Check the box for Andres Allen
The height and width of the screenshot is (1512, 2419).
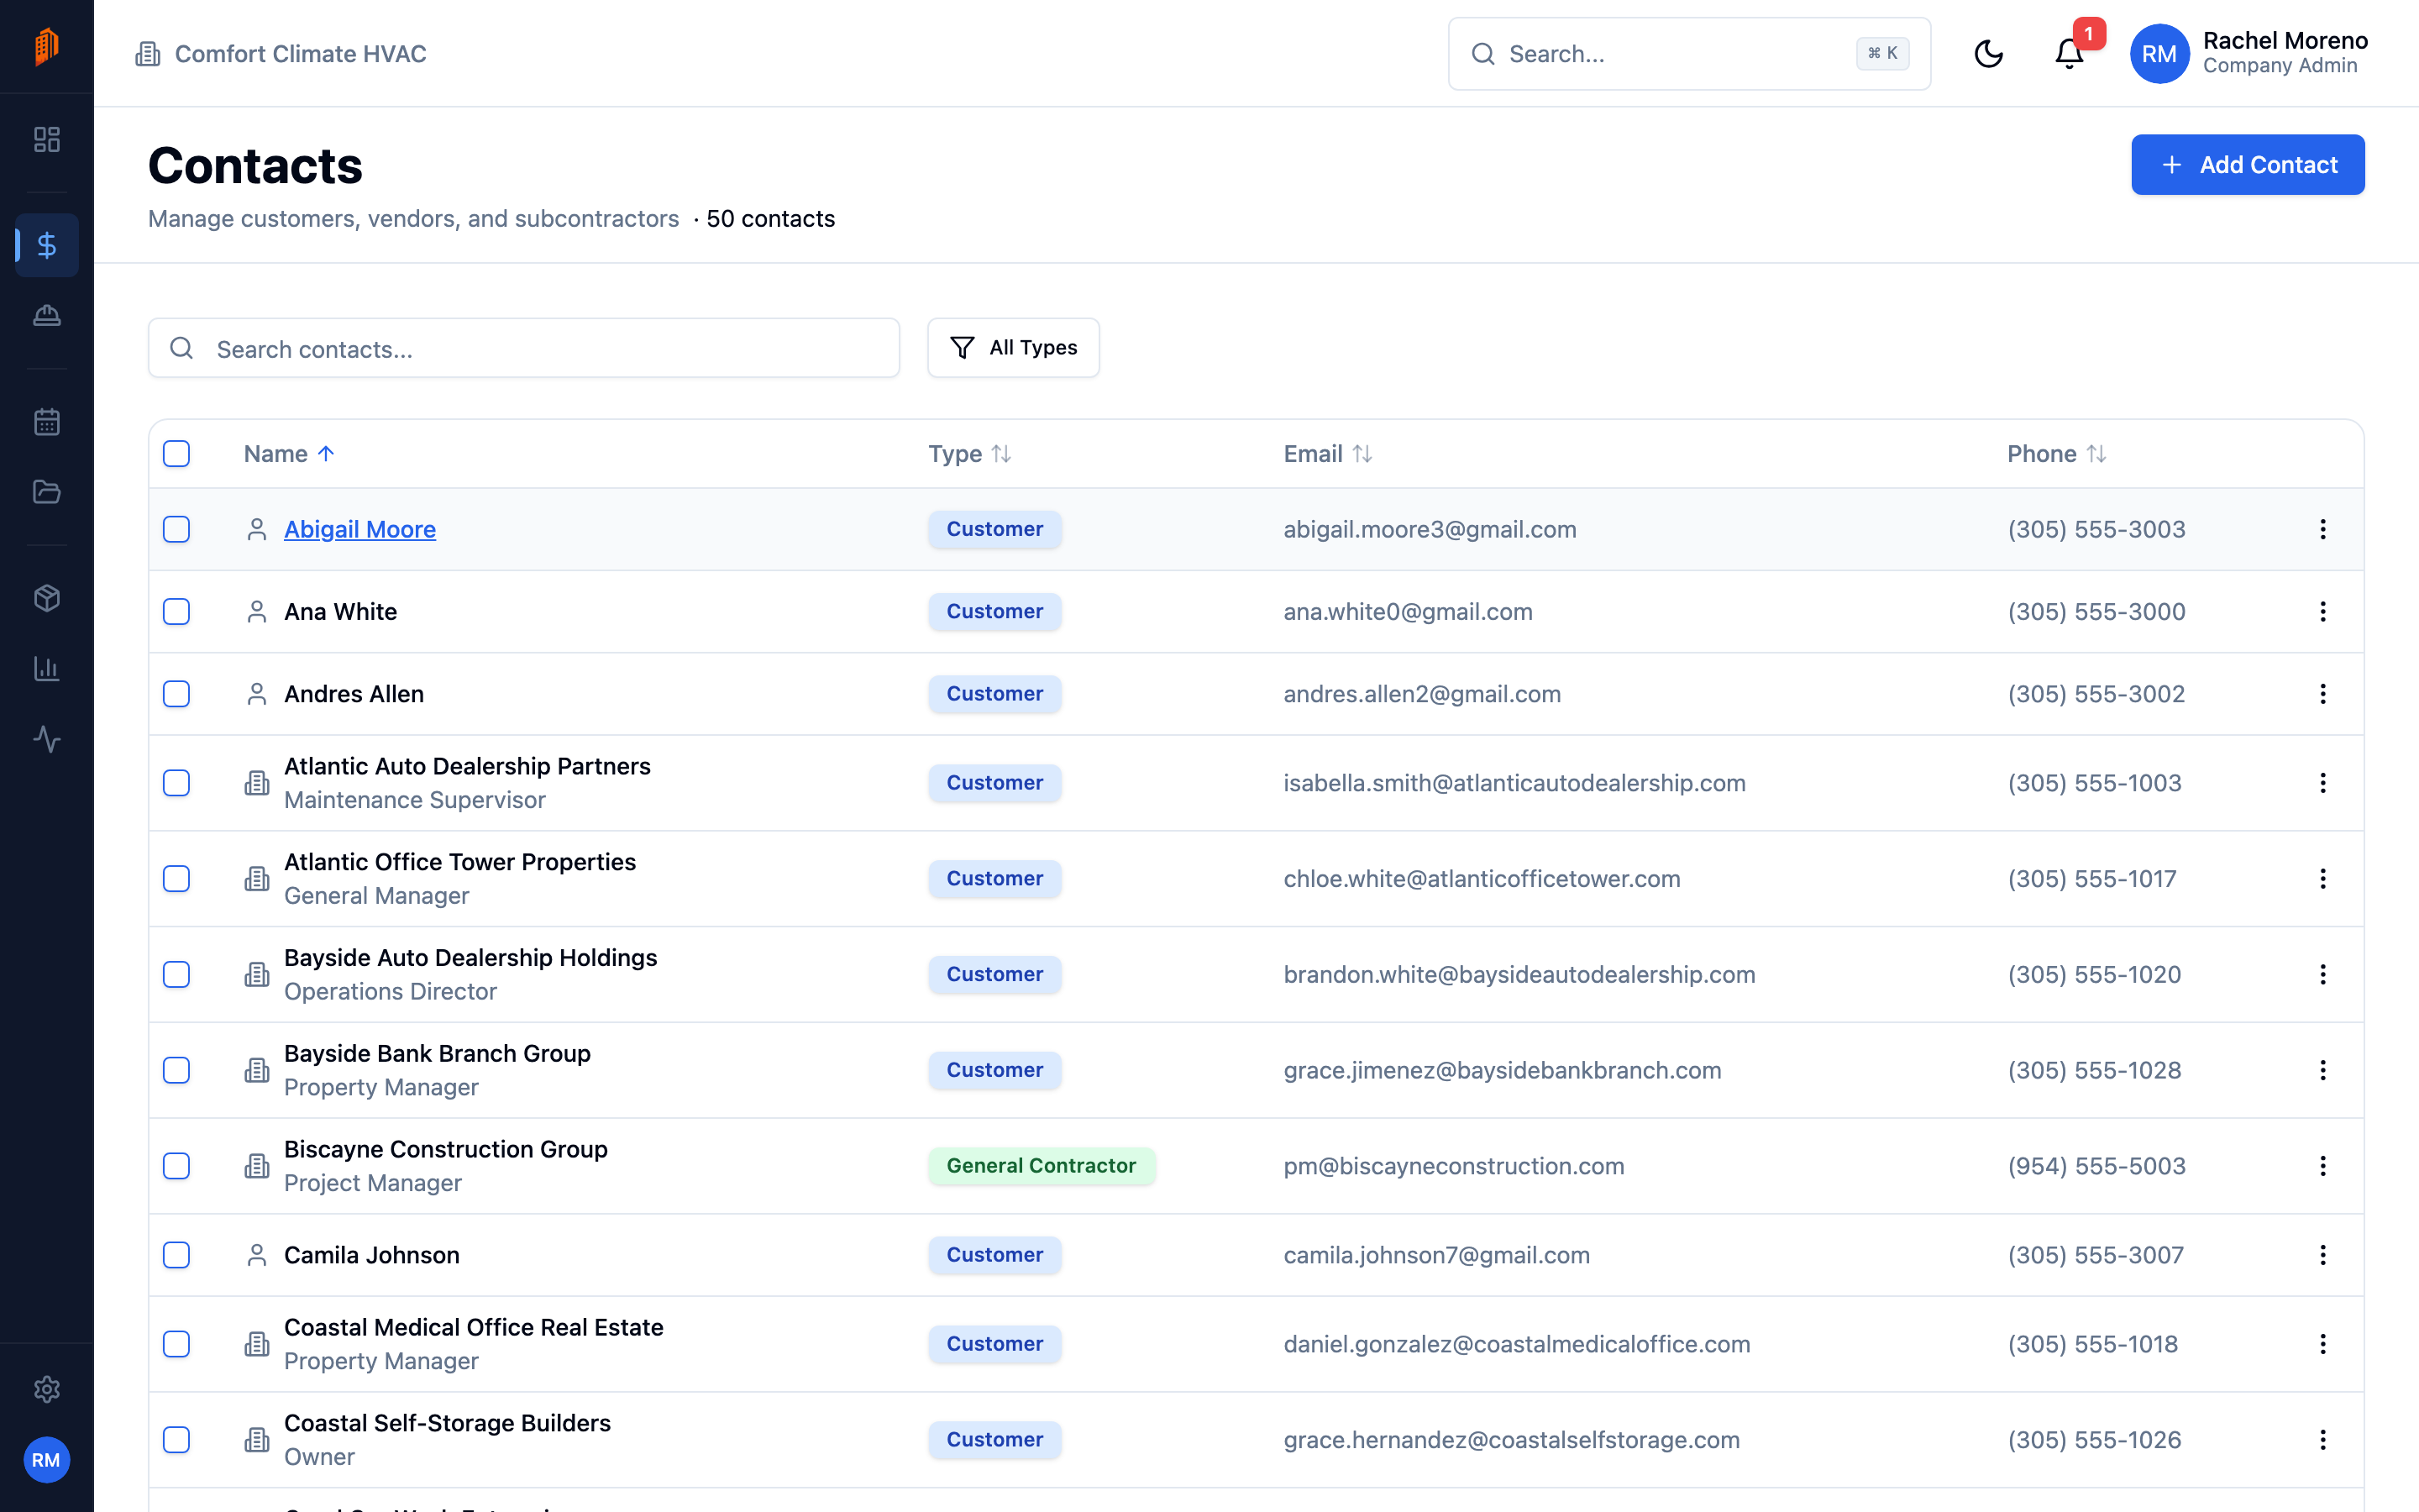pyautogui.click(x=177, y=694)
